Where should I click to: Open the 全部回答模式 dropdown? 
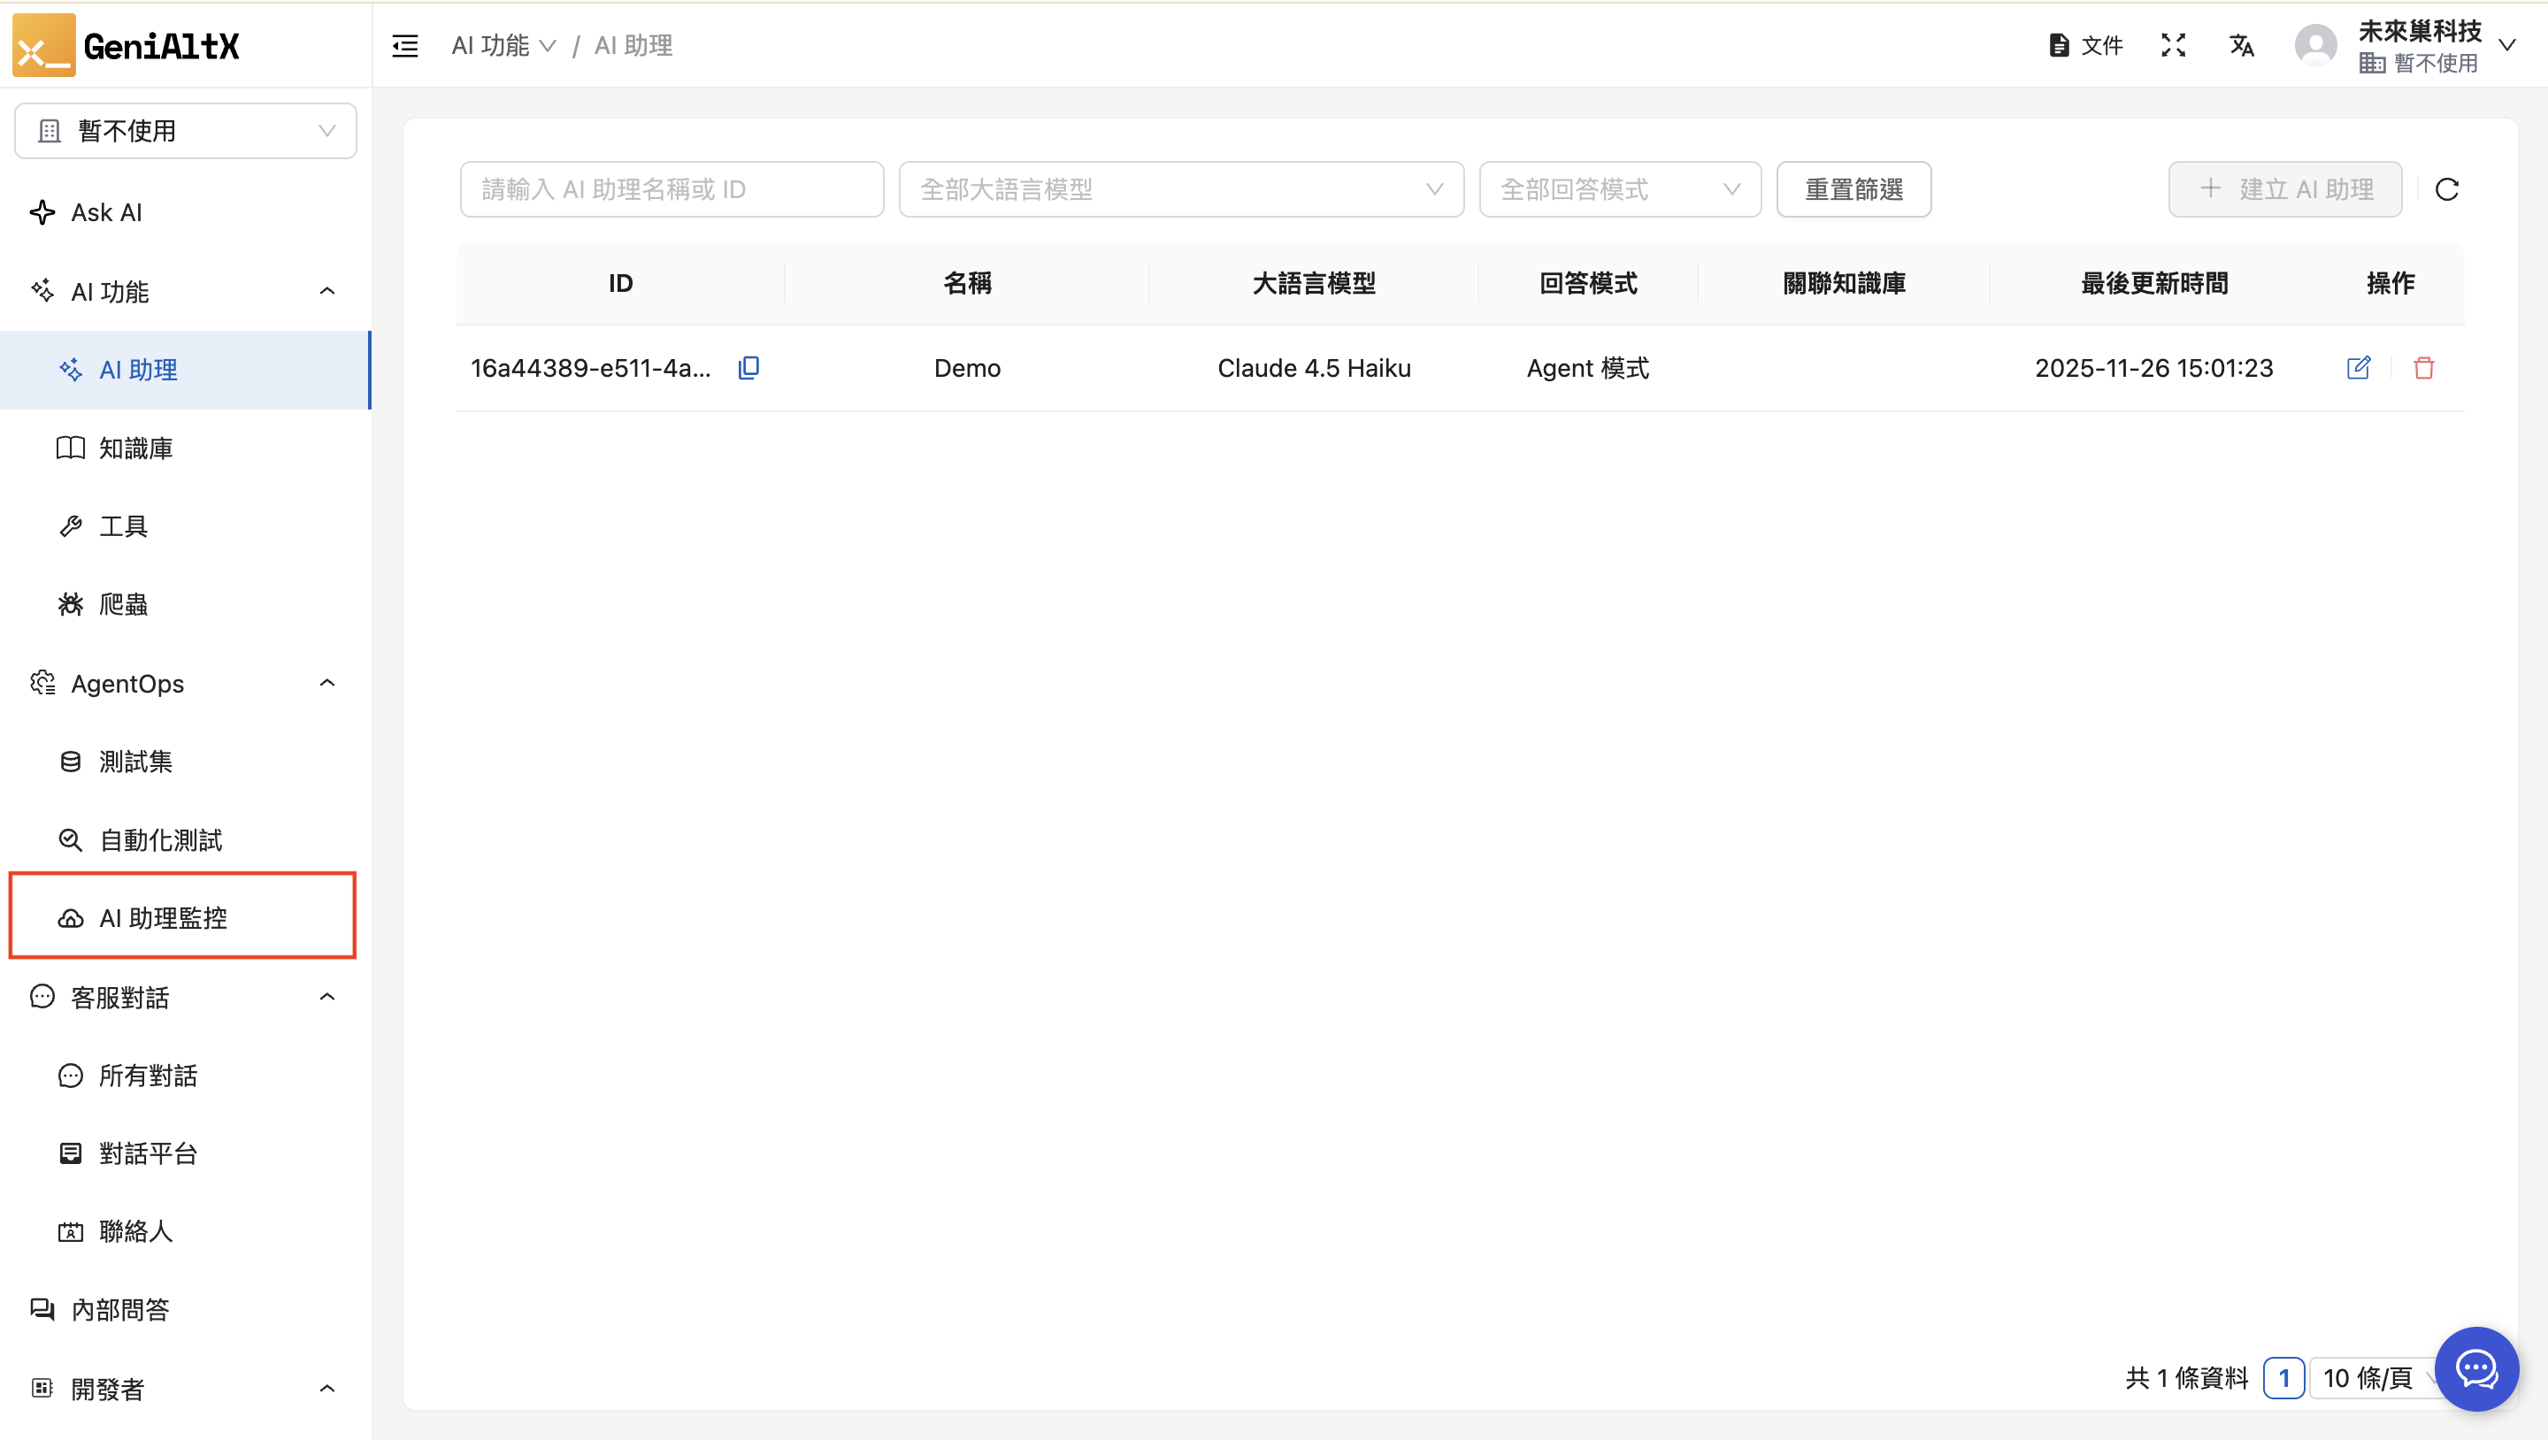(x=1619, y=189)
